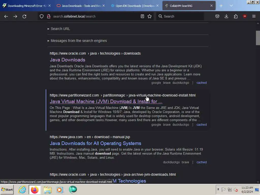Screen dimensions: 260x195
Task: Open the Extensions puzzle icon
Action: (236, 16)
